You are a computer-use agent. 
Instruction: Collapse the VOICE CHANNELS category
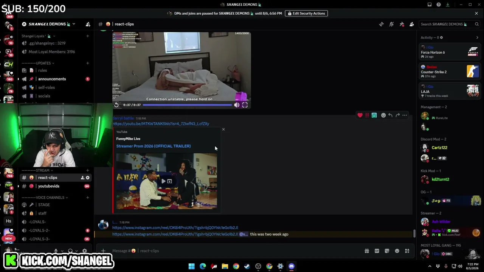45,198
